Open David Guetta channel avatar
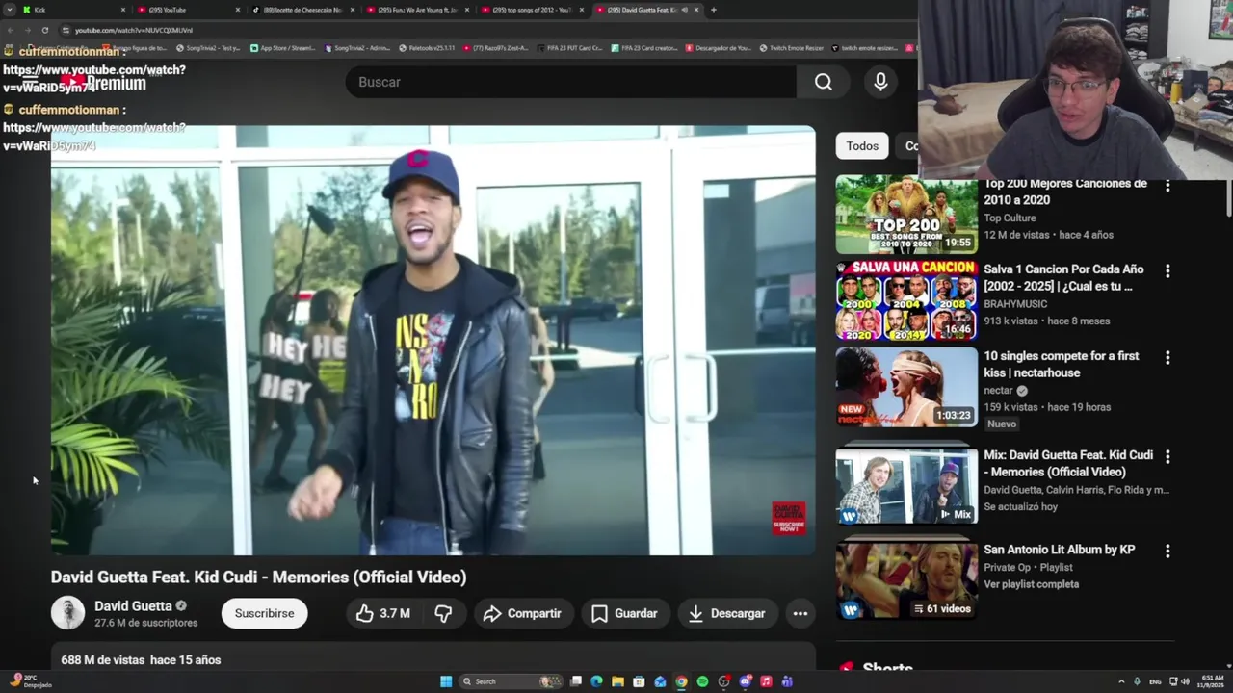This screenshot has height=693, width=1233. click(x=67, y=613)
